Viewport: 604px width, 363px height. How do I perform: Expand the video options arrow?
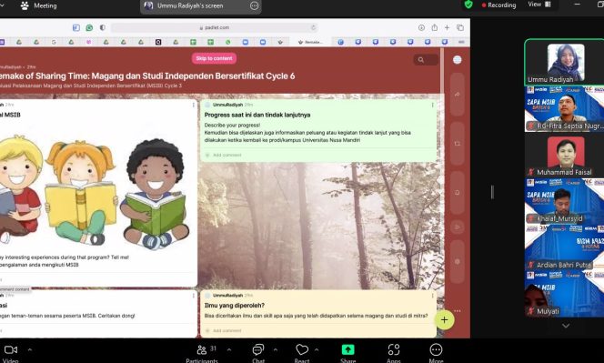(x=30, y=350)
